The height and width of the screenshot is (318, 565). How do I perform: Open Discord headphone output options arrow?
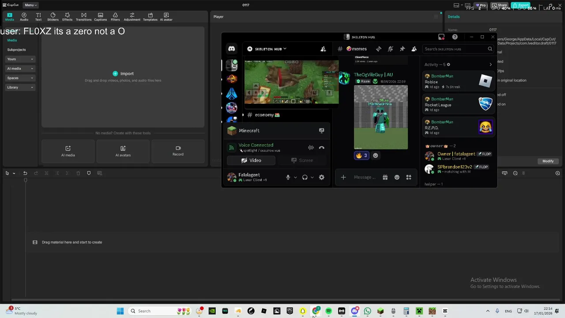point(312,178)
